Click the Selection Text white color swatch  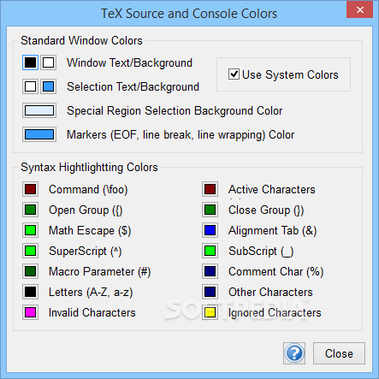click(x=30, y=86)
